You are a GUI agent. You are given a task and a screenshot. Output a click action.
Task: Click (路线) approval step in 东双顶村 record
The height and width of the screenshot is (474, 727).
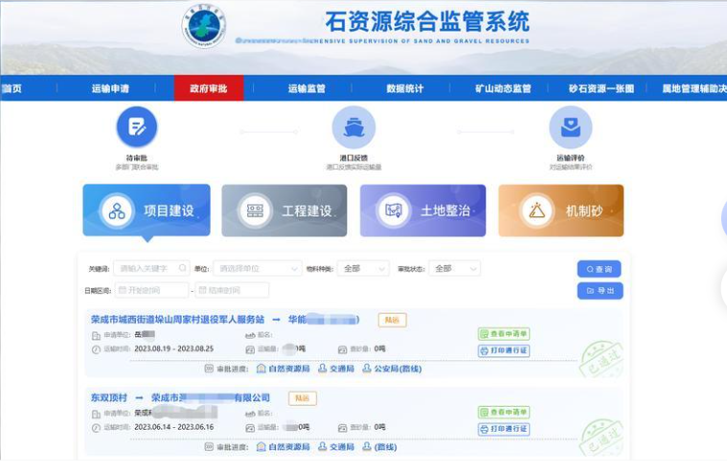[379, 446]
